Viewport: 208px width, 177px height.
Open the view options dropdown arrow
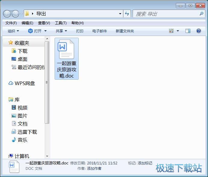(178, 31)
